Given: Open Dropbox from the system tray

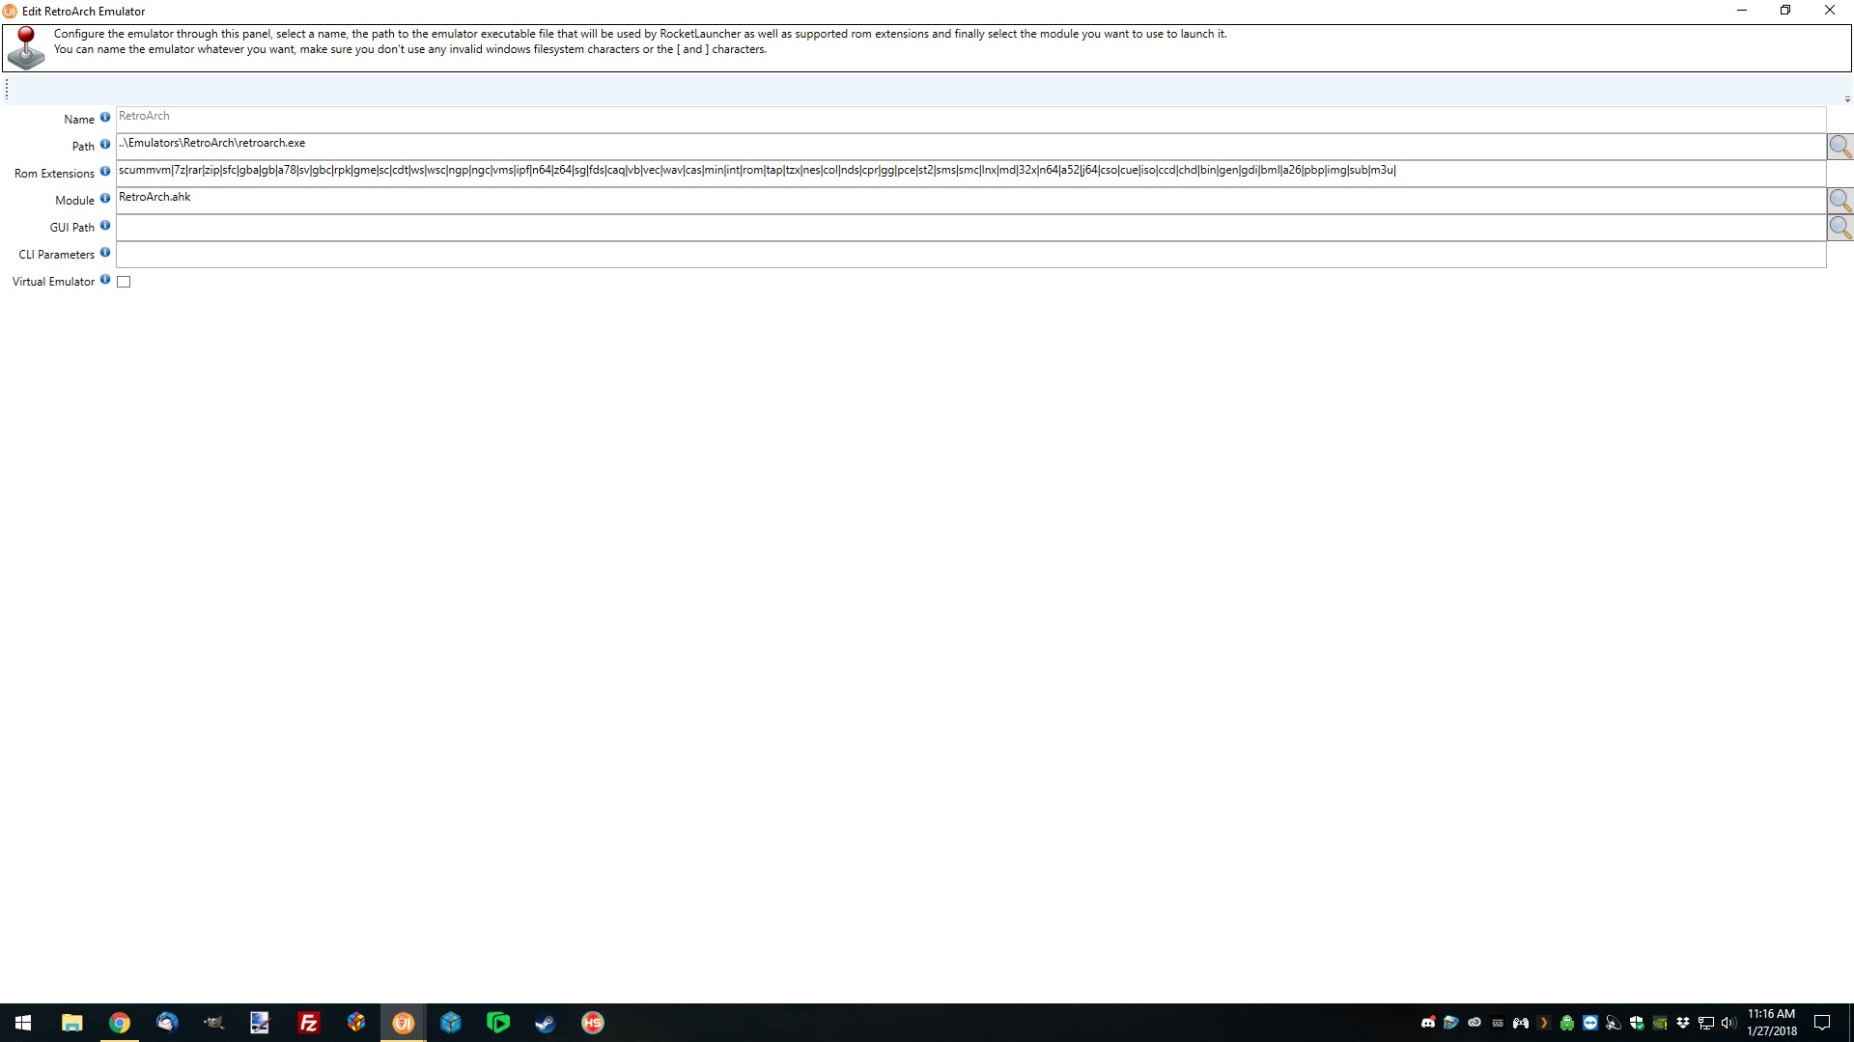Looking at the screenshot, I should (x=1683, y=1023).
